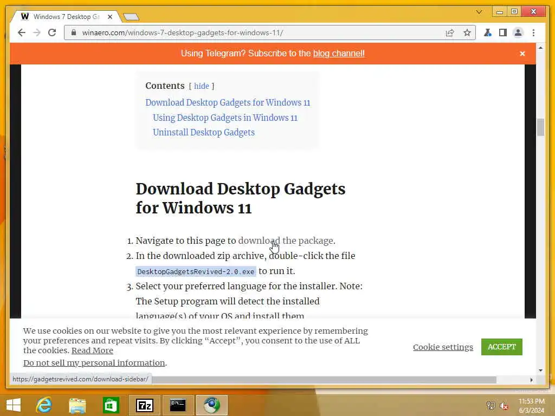
Task: Click the horizontal scrollbar right arrow
Action: click(x=531, y=380)
